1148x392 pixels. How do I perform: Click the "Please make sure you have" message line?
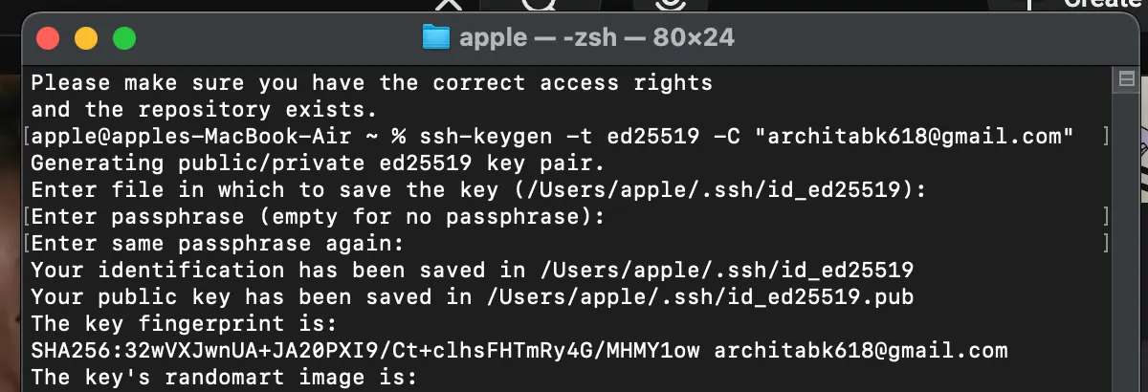(x=372, y=83)
